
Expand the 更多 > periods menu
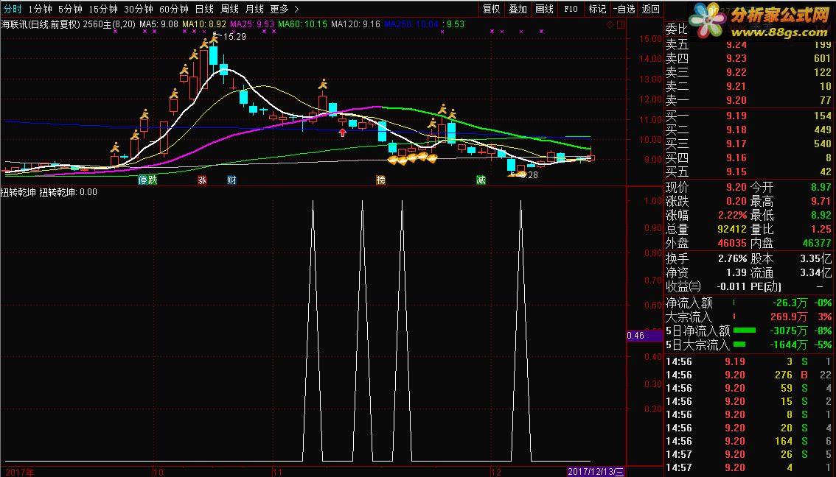(285, 9)
